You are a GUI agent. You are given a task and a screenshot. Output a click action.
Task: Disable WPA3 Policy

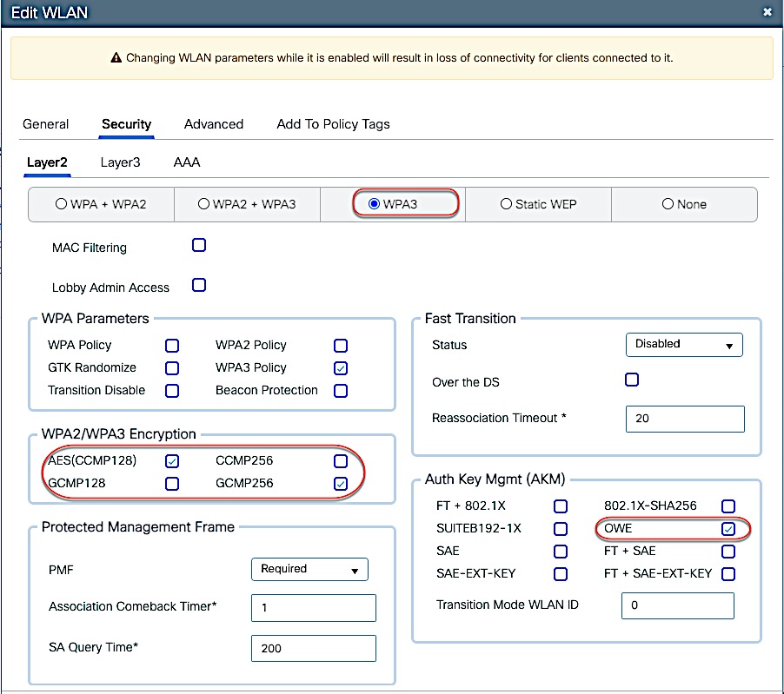click(340, 367)
